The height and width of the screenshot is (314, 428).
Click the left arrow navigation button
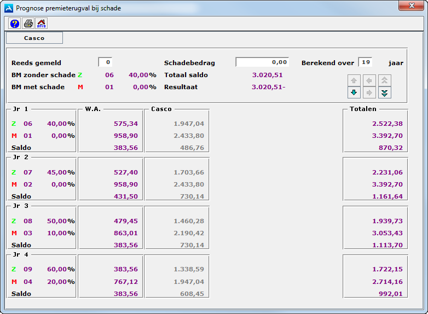point(370,80)
